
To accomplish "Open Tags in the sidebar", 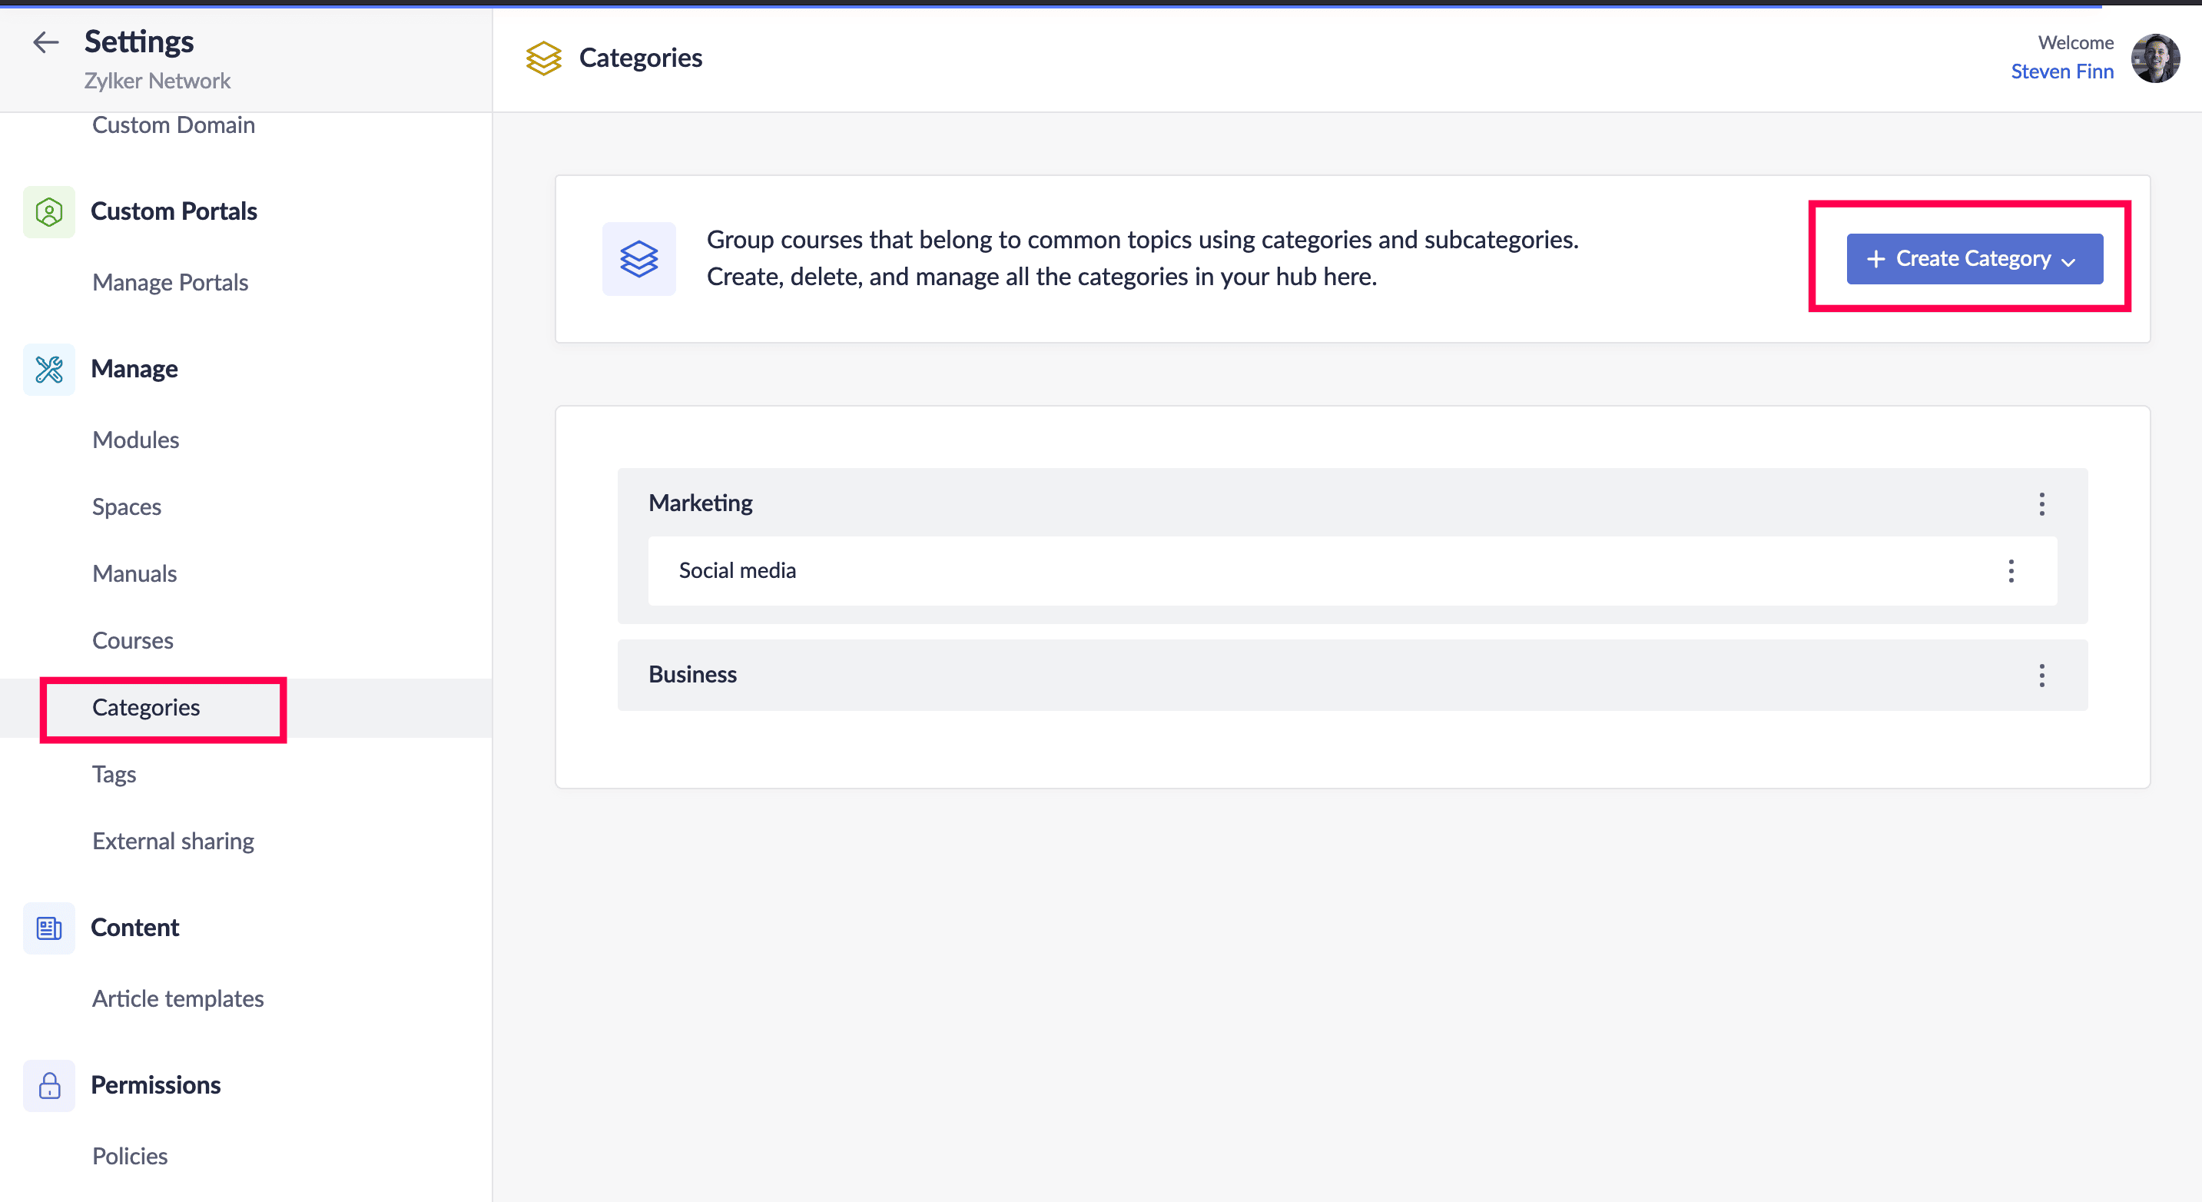I will [x=114, y=775].
